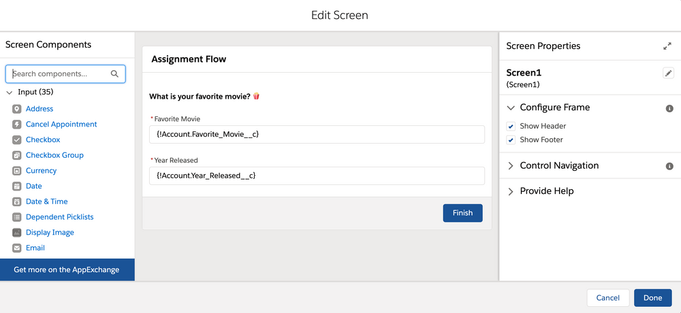This screenshot has width=681, height=313.
Task: Click the Date & Time component icon
Action: click(17, 201)
